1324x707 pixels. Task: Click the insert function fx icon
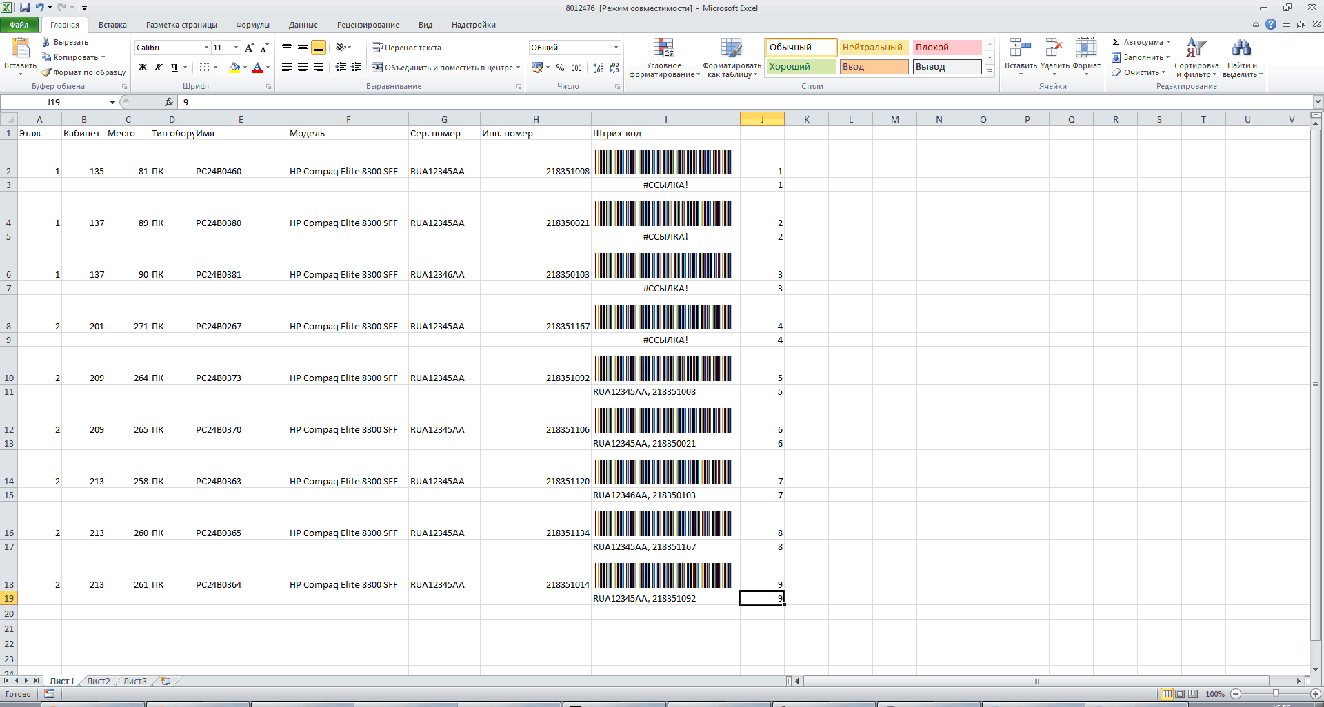tap(169, 102)
